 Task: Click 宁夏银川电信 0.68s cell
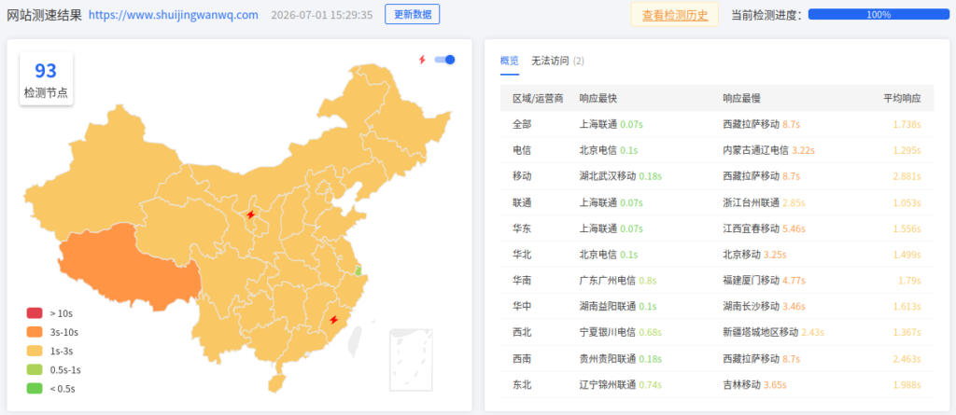point(621,332)
